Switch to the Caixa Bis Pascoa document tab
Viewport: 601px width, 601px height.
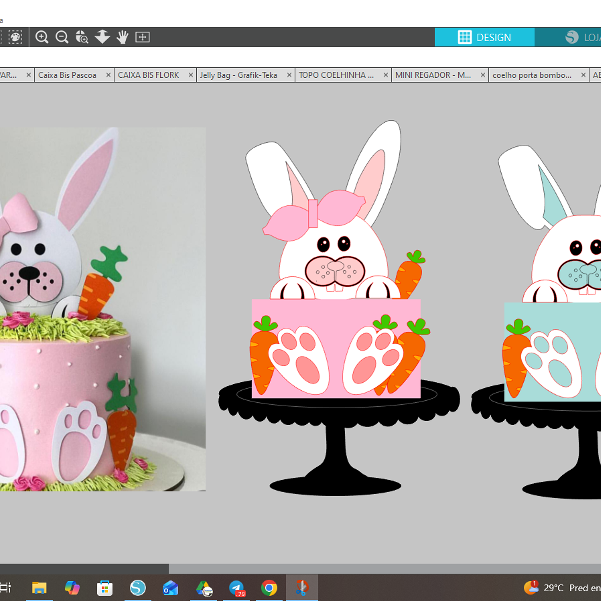67,75
